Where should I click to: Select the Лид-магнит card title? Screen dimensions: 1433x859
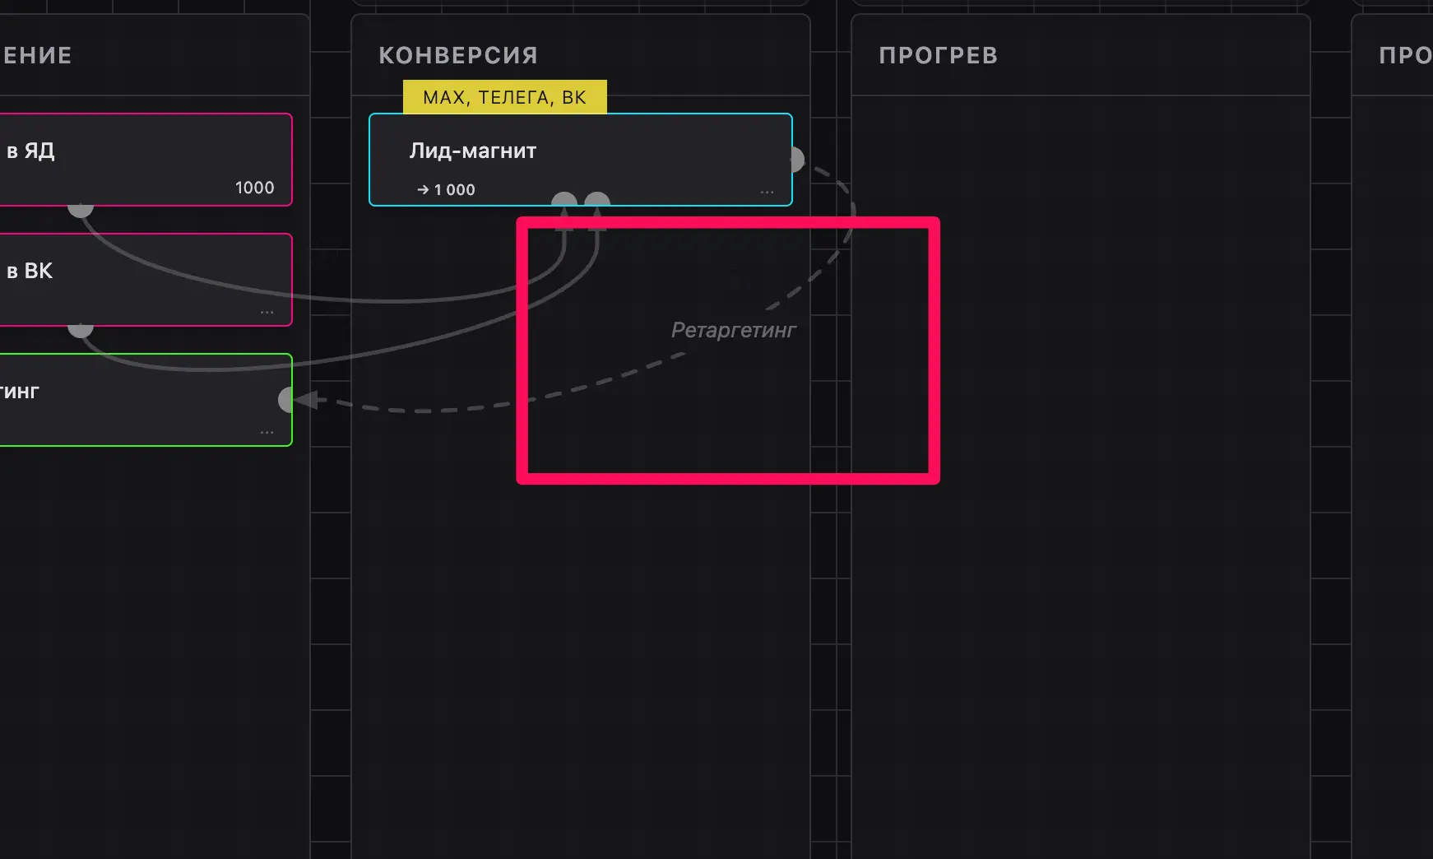tap(473, 151)
